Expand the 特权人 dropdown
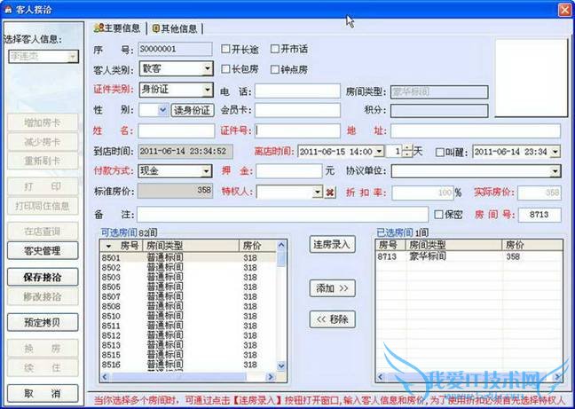This screenshot has width=575, height=409. 318,192
